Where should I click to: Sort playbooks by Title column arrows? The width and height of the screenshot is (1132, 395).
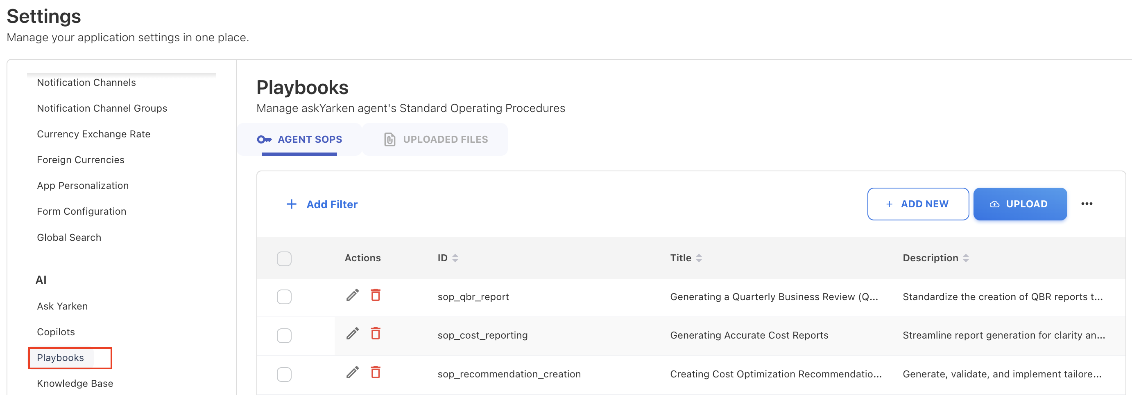(x=698, y=258)
